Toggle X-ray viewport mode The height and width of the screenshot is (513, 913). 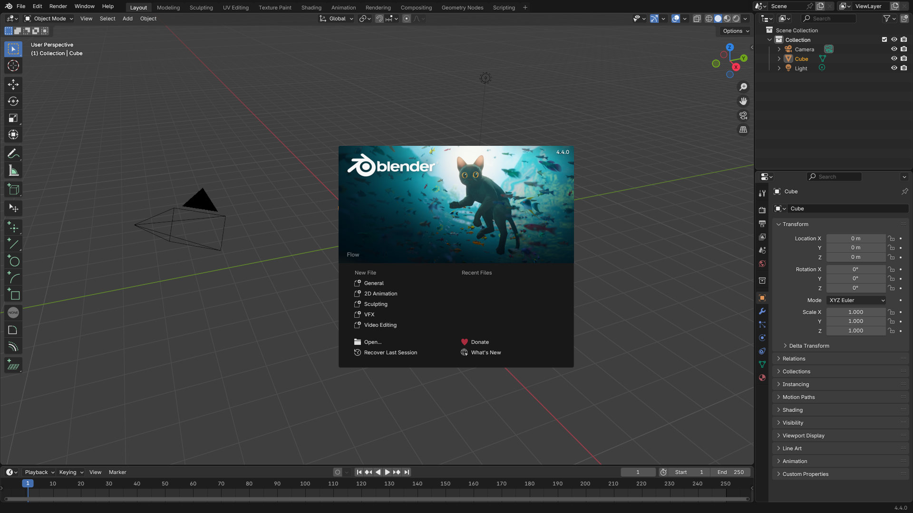coord(697,19)
